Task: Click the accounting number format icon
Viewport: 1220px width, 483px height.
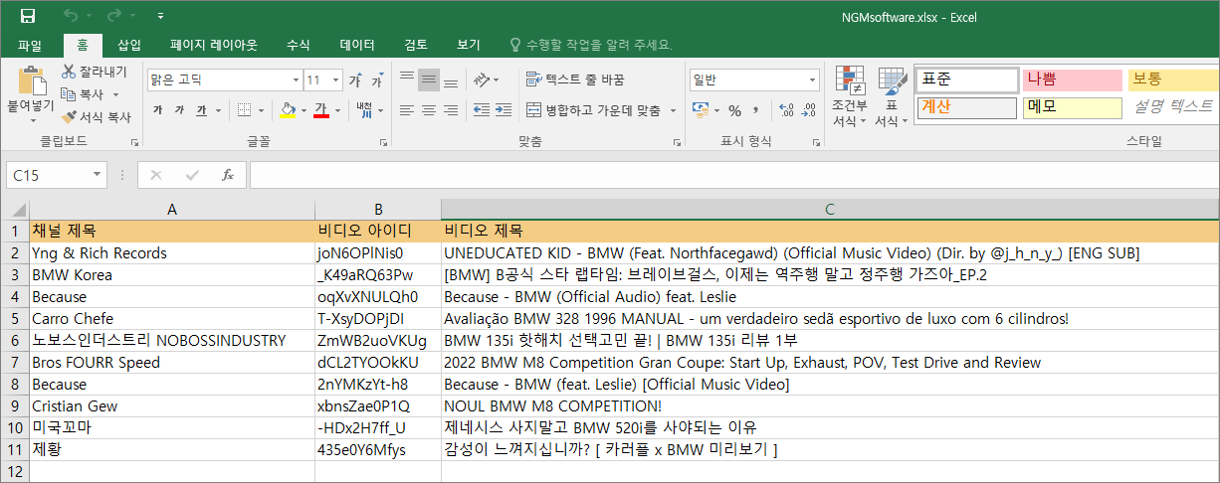Action: (x=701, y=109)
